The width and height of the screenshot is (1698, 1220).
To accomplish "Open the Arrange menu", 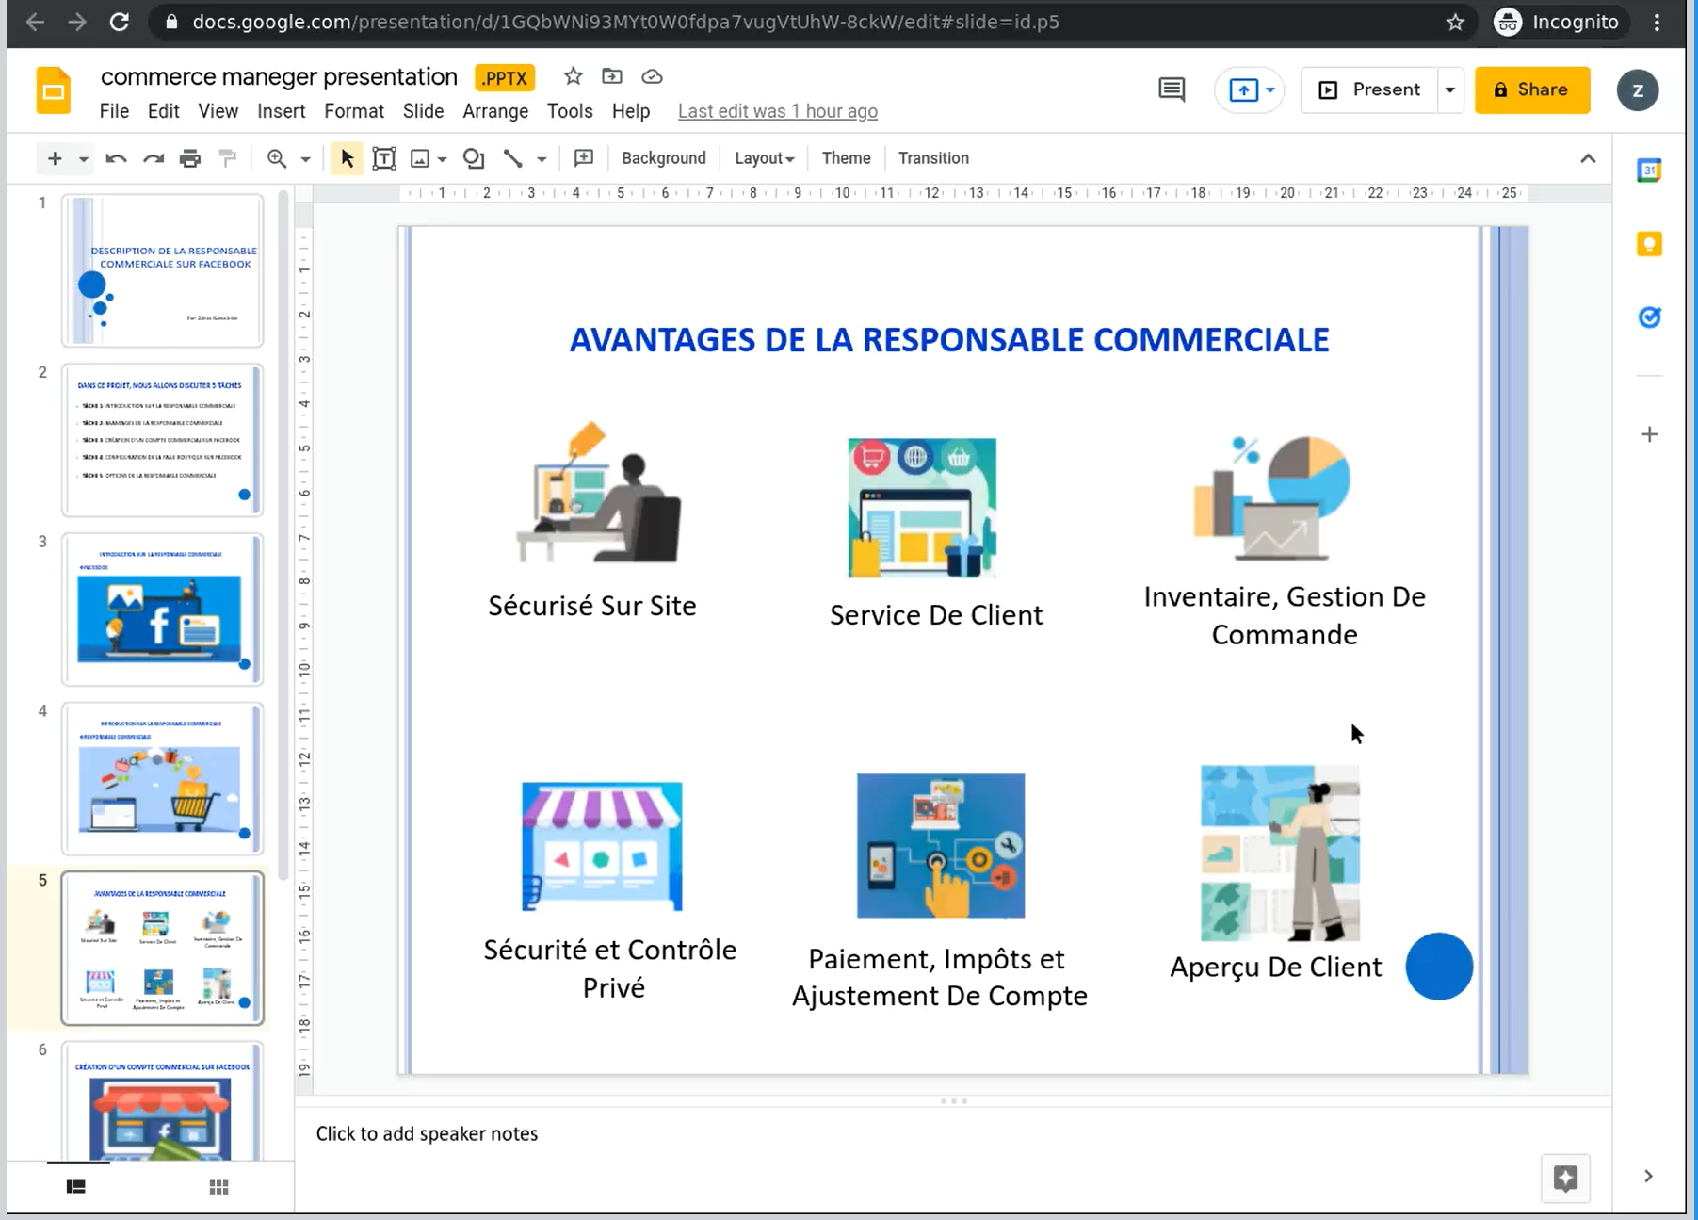I will [495, 111].
